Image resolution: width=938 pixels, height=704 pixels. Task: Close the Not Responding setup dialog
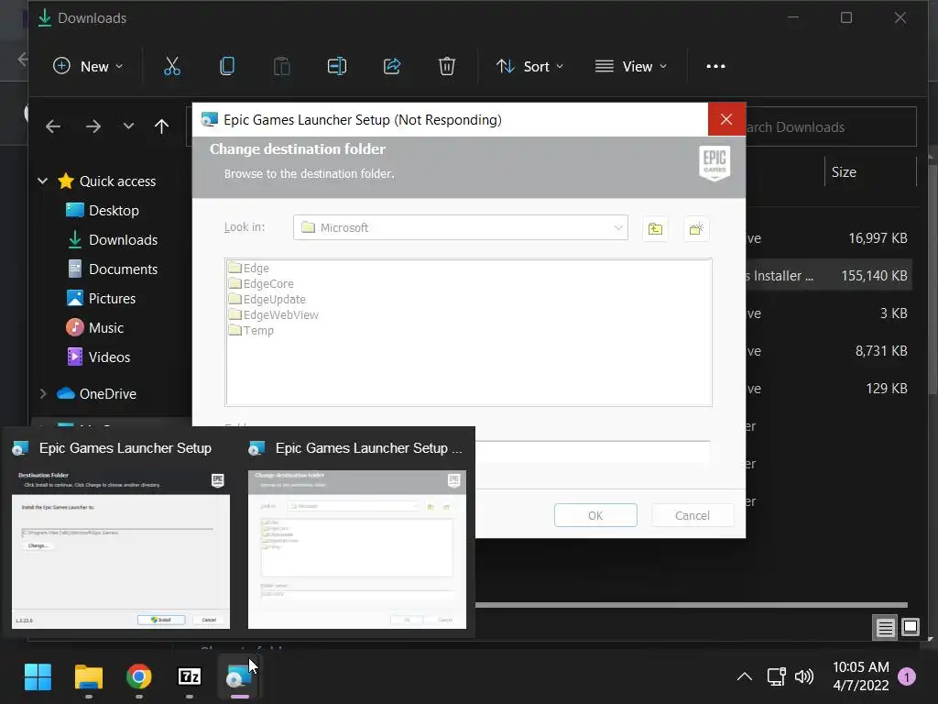(726, 119)
